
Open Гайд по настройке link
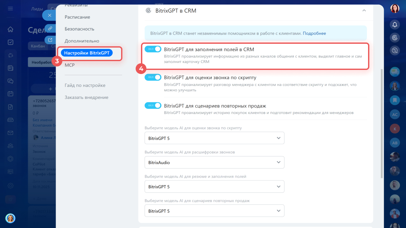pos(85,85)
